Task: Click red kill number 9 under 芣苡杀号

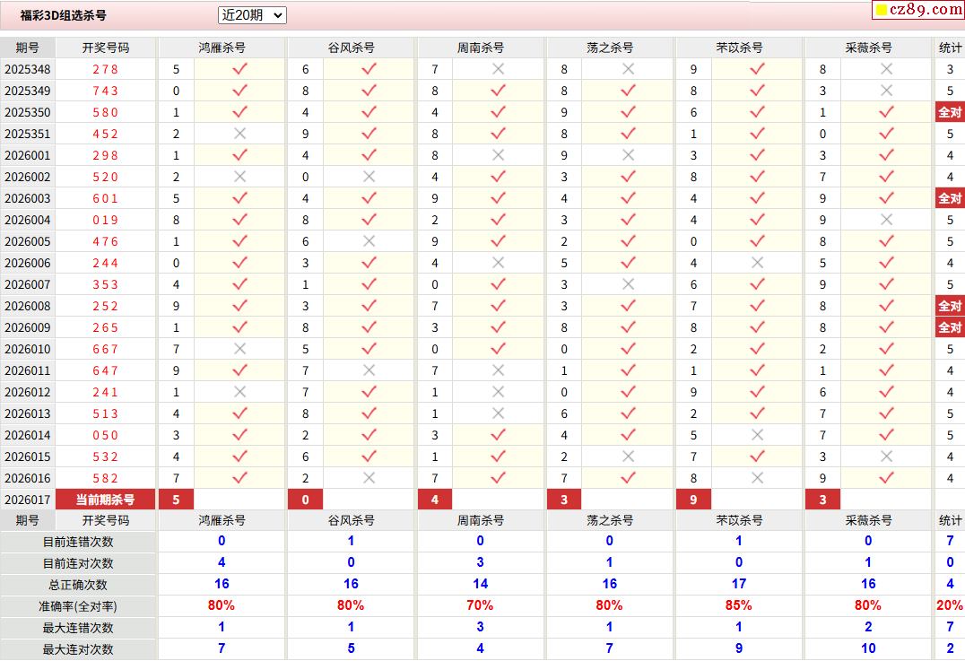Action: (693, 500)
